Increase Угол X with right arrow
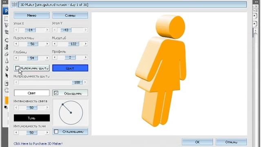 pyautogui.click(x=47, y=30)
